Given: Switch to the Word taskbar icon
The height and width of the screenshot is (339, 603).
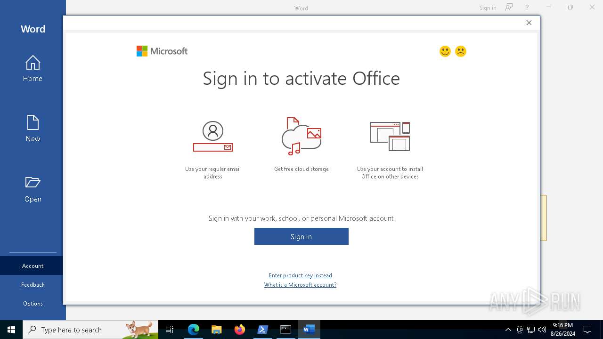Looking at the screenshot, I should point(309,330).
